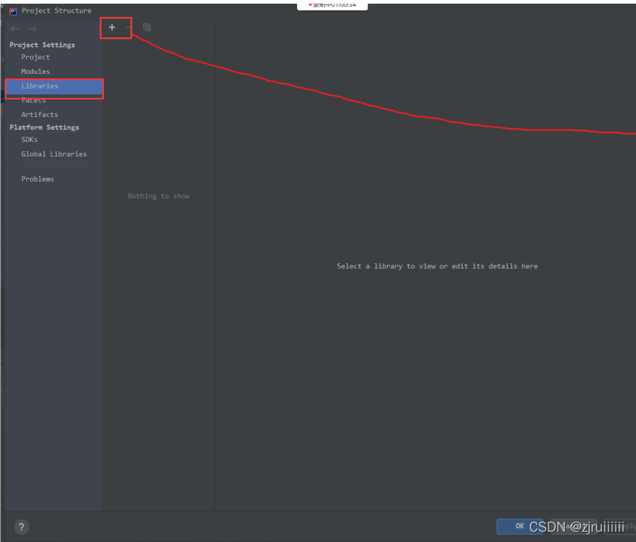This screenshot has width=636, height=542.
Task: Select Project under Project Settings
Action: click(x=36, y=57)
